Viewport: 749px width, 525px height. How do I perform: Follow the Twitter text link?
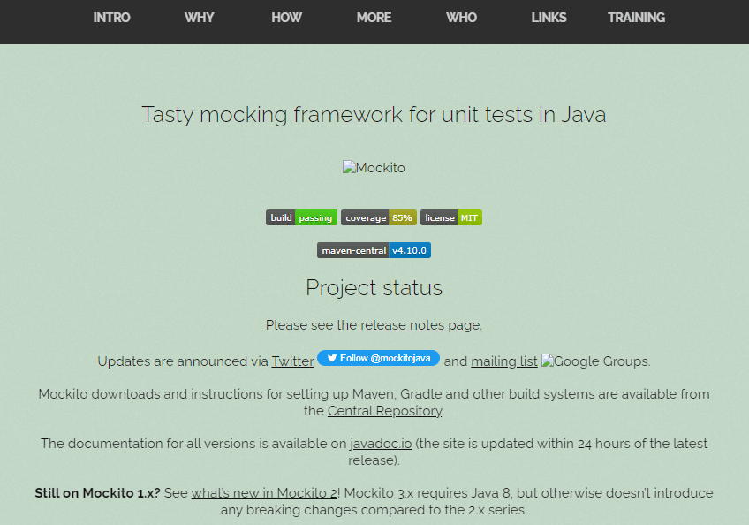point(292,361)
